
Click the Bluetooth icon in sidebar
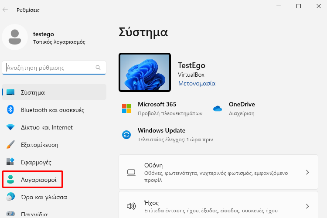click(10, 109)
